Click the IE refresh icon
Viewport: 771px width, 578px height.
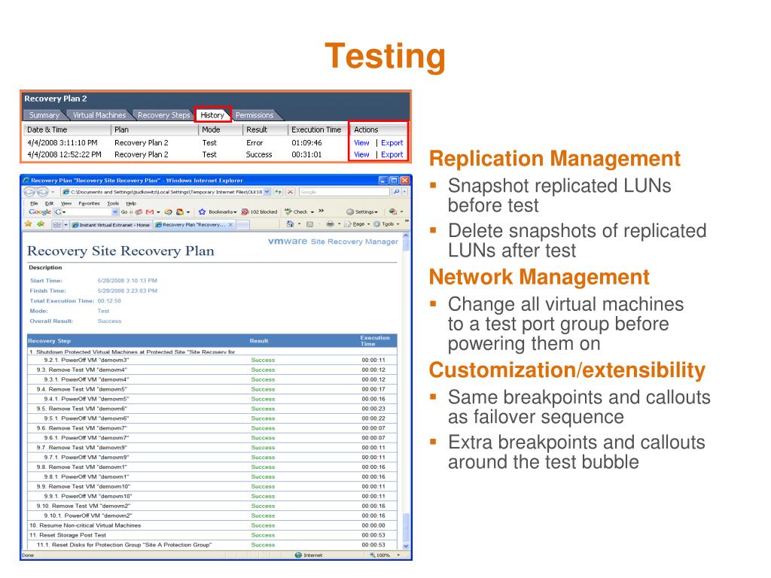279,192
